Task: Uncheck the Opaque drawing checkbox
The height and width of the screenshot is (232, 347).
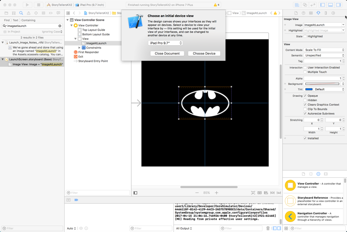Action: [x=305, y=96]
